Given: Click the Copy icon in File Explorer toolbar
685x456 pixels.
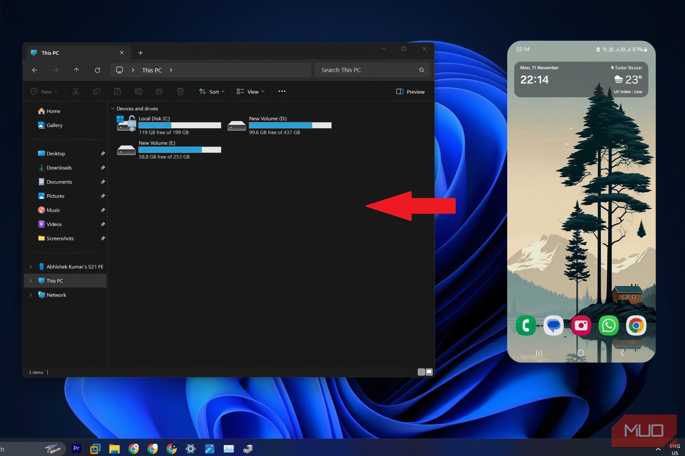Looking at the screenshot, I should point(96,91).
